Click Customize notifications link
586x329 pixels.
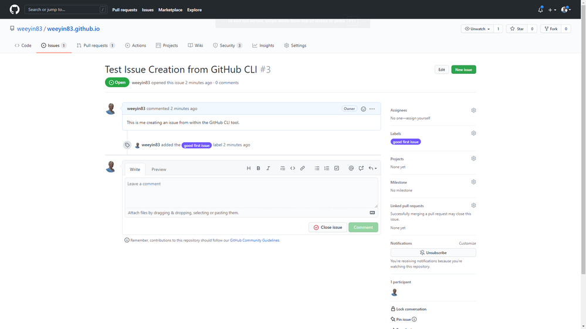coord(468,243)
